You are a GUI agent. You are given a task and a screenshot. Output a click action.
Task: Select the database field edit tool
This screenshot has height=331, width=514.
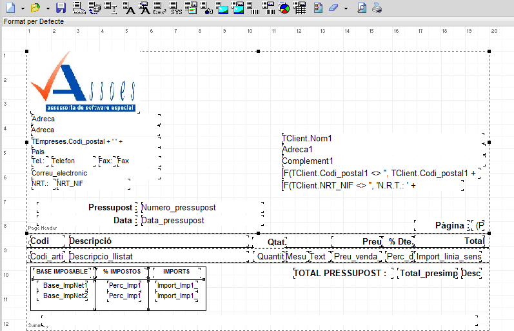pos(111,8)
